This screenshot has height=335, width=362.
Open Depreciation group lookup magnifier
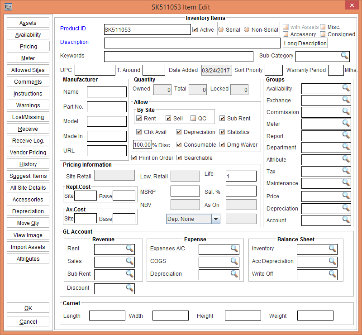346,208
